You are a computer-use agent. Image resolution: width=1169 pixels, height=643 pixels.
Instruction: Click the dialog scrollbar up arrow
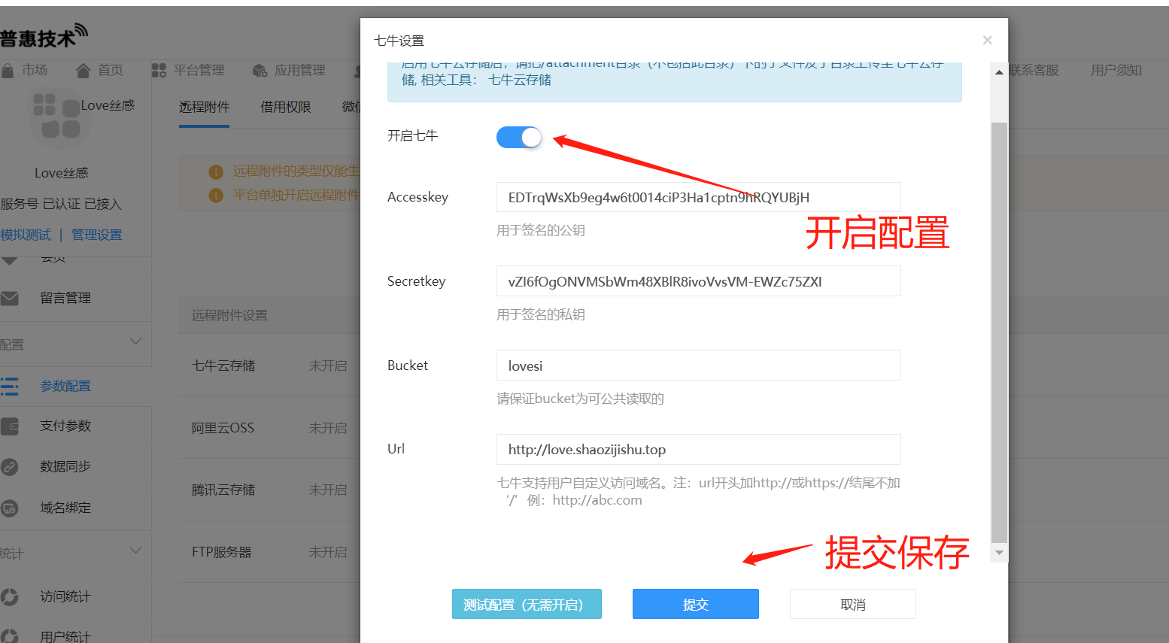click(x=999, y=72)
